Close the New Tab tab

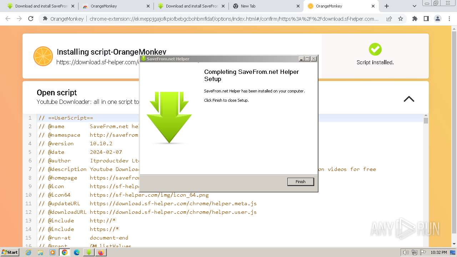(298, 6)
